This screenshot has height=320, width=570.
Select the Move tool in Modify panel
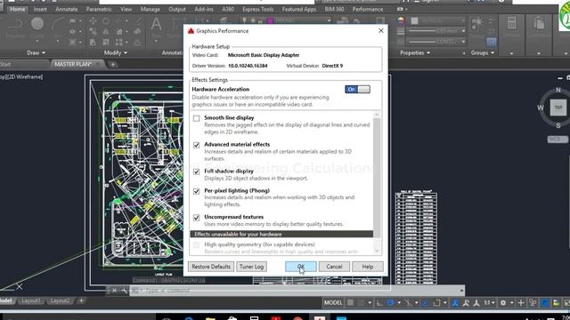[93, 21]
